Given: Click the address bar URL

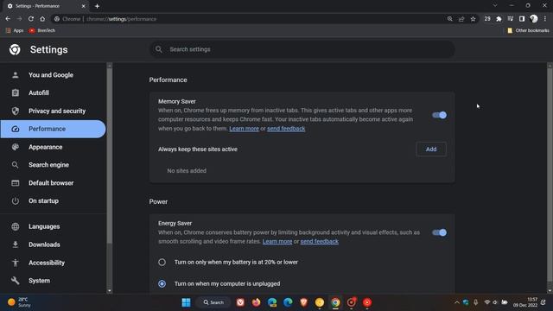Looking at the screenshot, I should coord(121,19).
